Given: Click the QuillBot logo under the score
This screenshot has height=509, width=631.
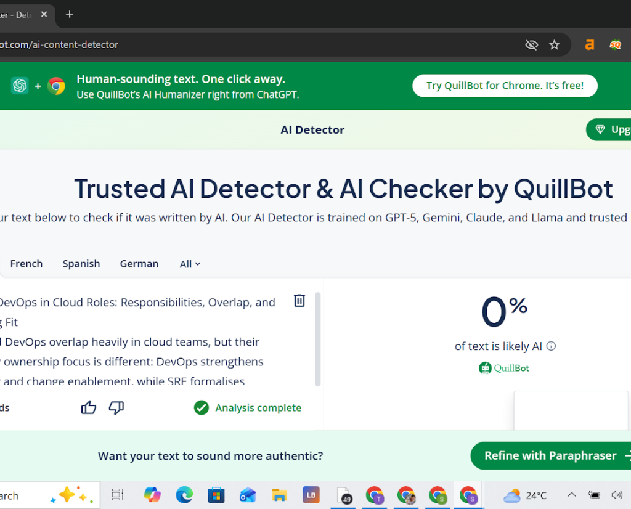Looking at the screenshot, I should (504, 368).
